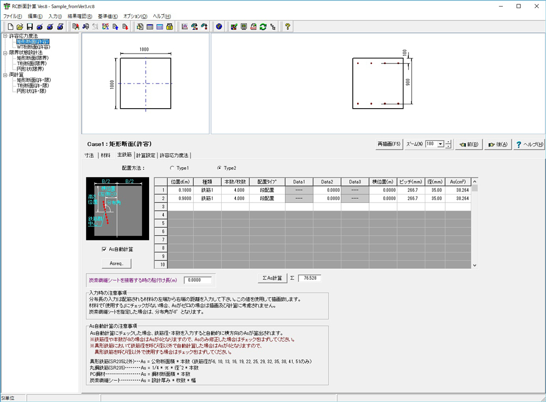Open the オプション(O) menu
Screen dimensions: 546x402
135,16
